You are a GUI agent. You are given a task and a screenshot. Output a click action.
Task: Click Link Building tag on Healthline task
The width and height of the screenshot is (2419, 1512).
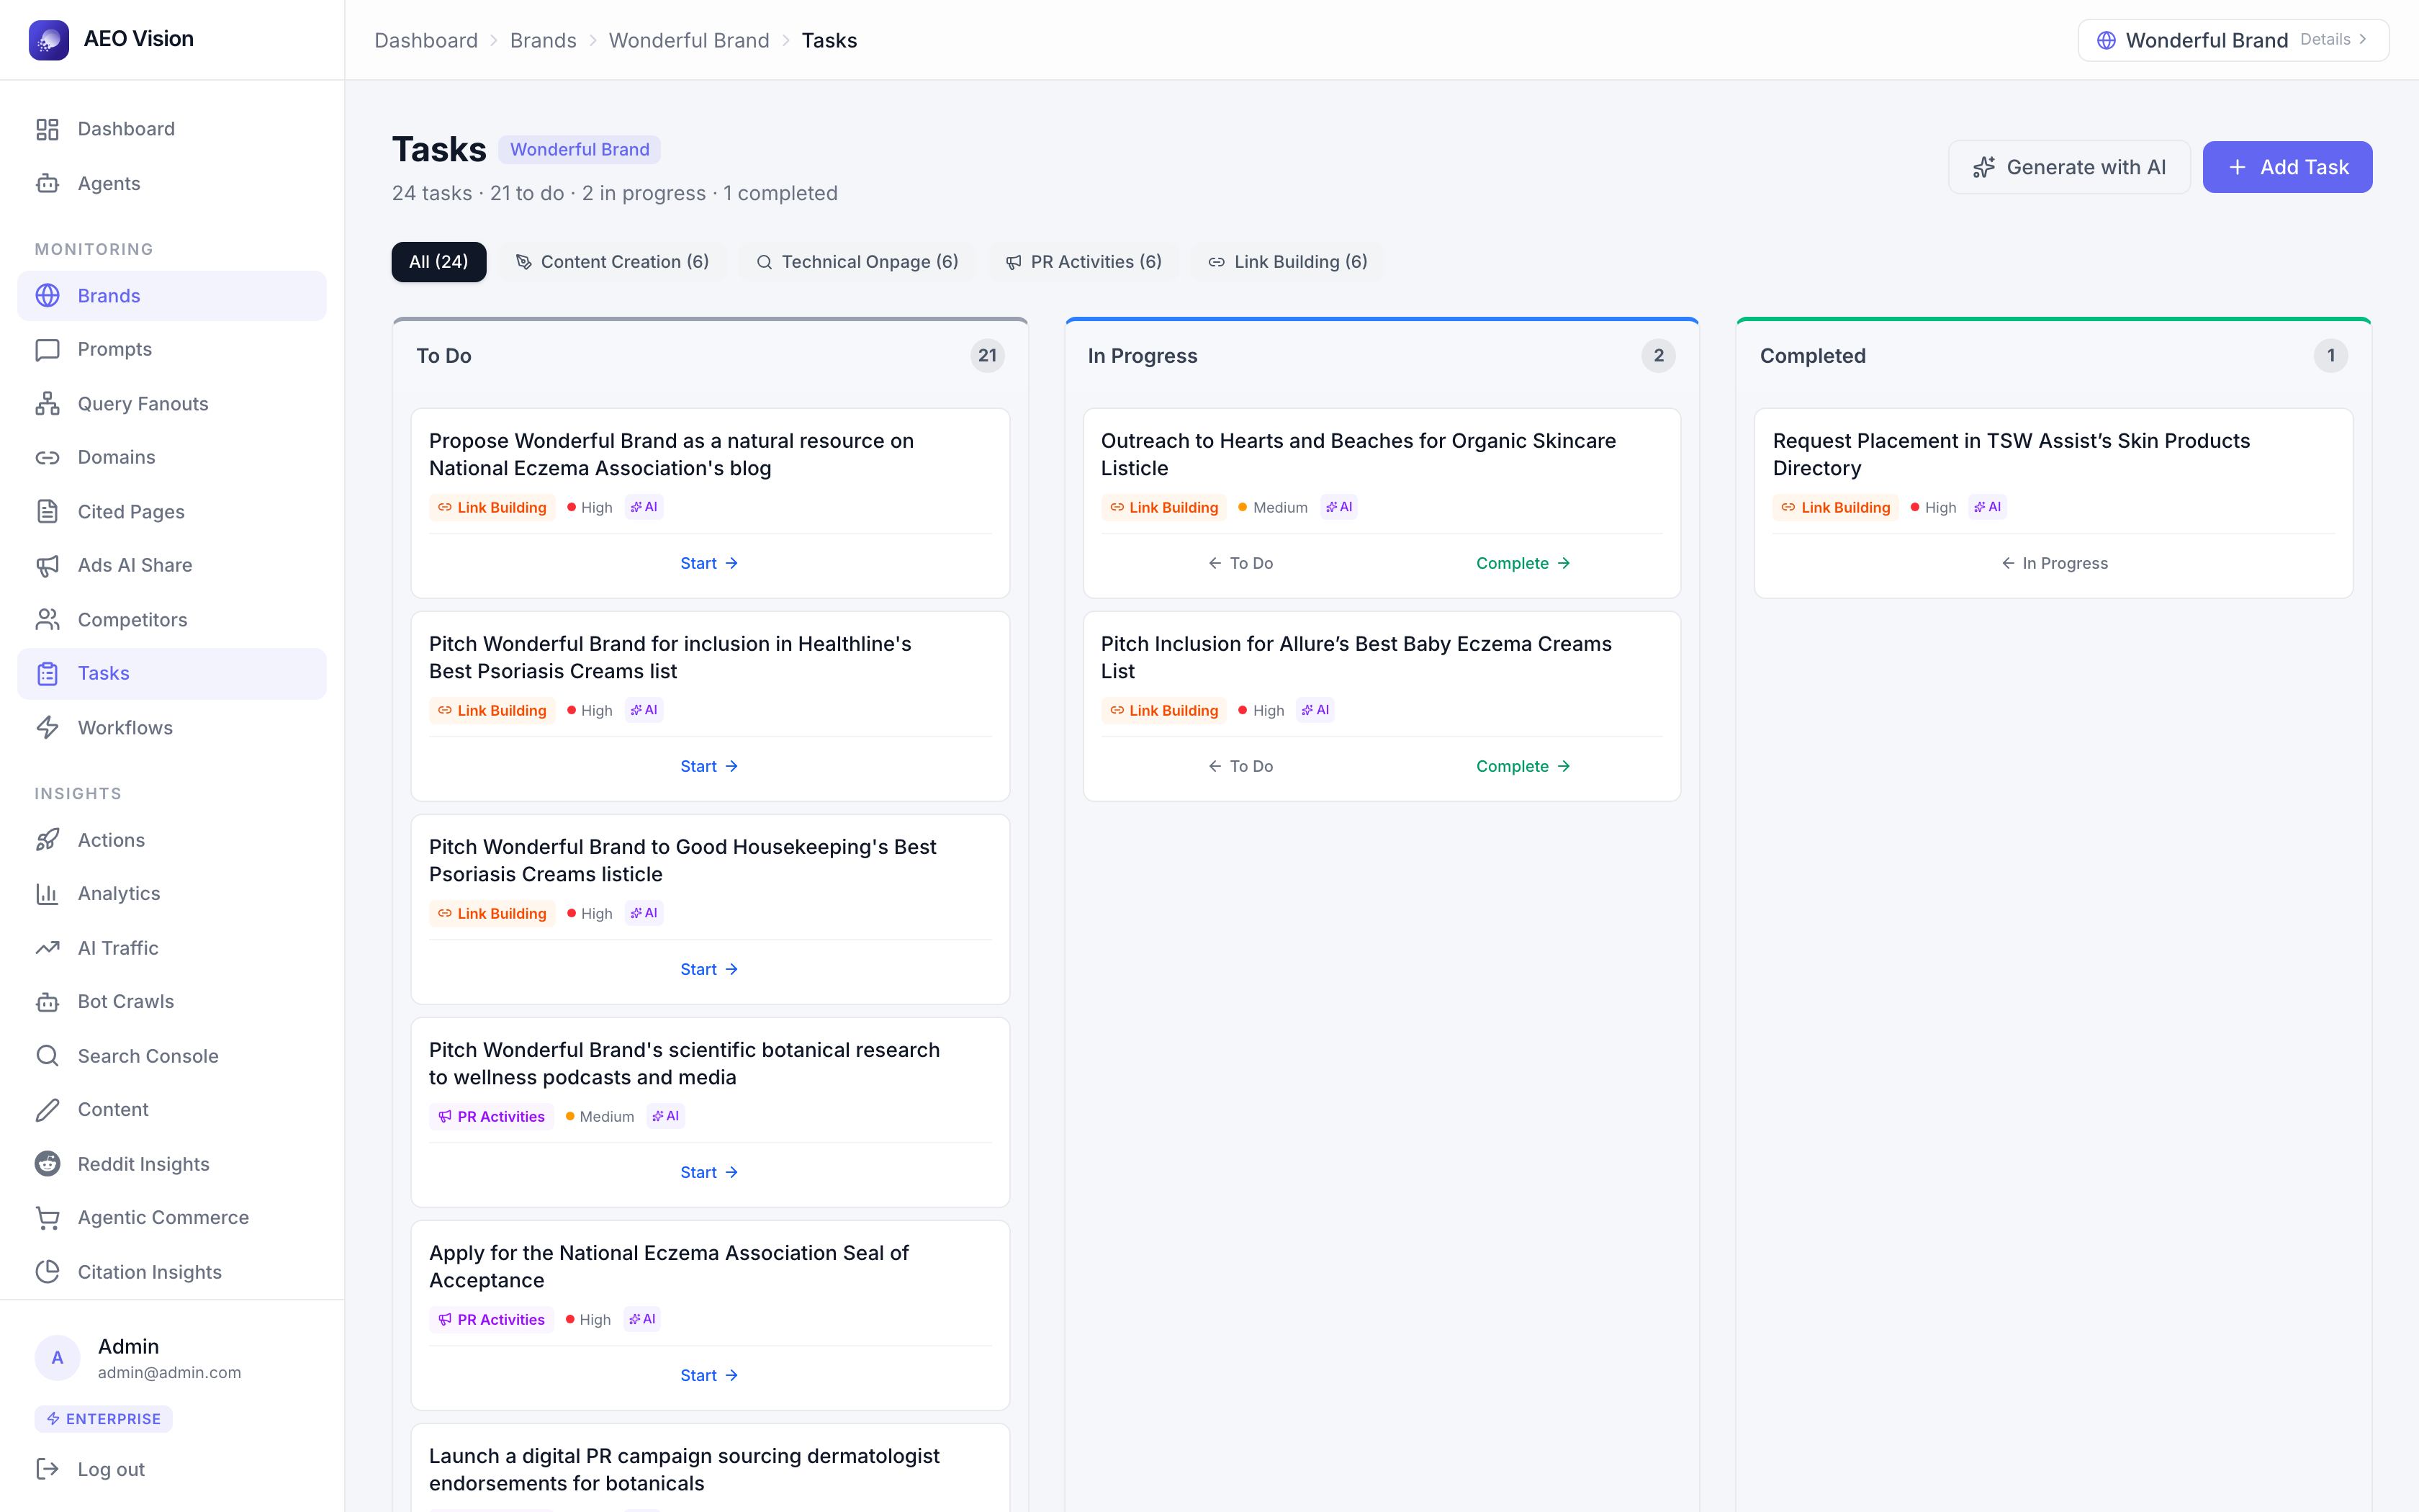492,711
